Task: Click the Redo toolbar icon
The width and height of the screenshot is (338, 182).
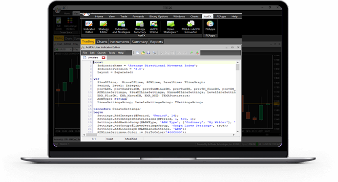Action: click(x=185, y=53)
